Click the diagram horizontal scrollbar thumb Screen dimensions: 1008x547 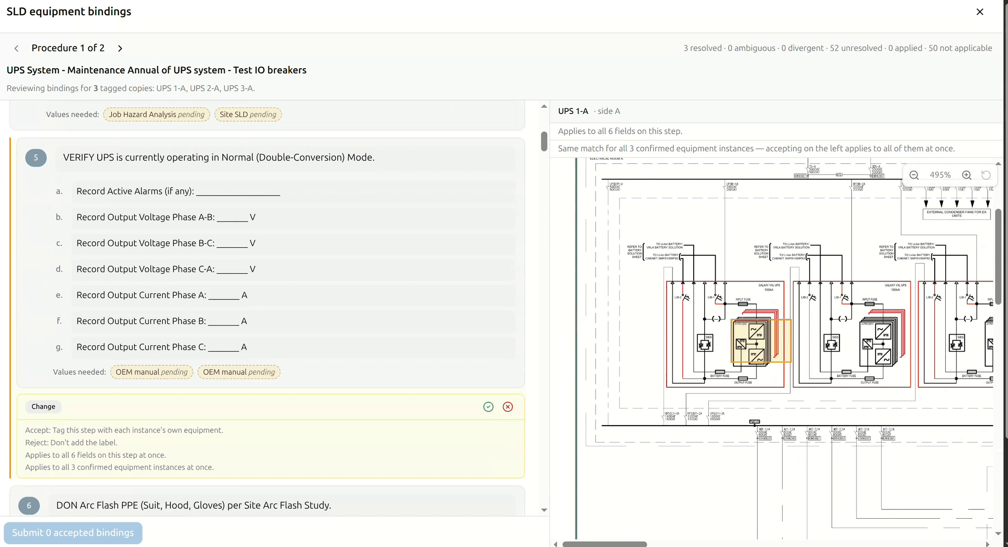point(604,544)
